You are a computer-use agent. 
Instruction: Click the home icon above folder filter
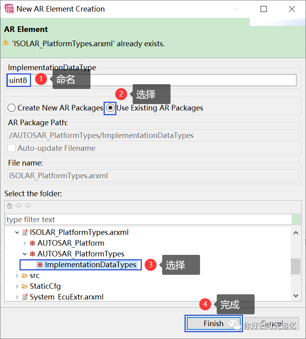pyautogui.click(x=10, y=206)
